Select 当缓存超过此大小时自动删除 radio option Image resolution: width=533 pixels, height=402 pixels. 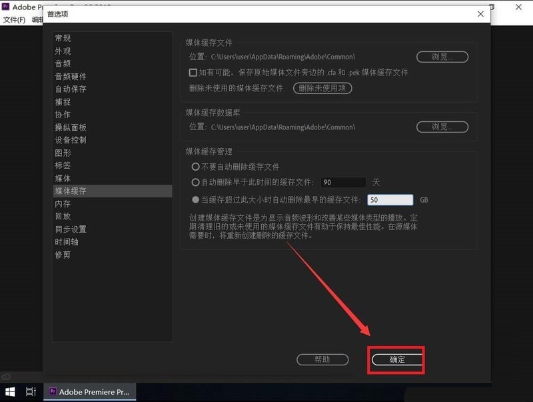coord(195,199)
